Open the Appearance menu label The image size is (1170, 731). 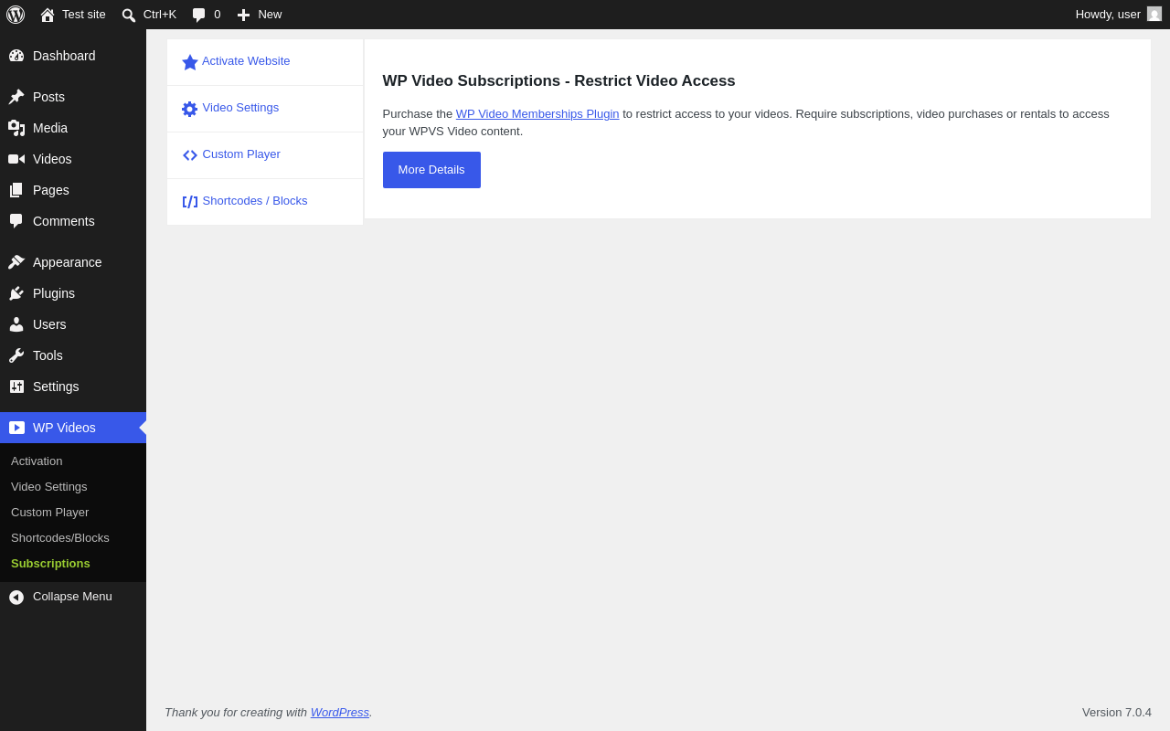coord(68,262)
